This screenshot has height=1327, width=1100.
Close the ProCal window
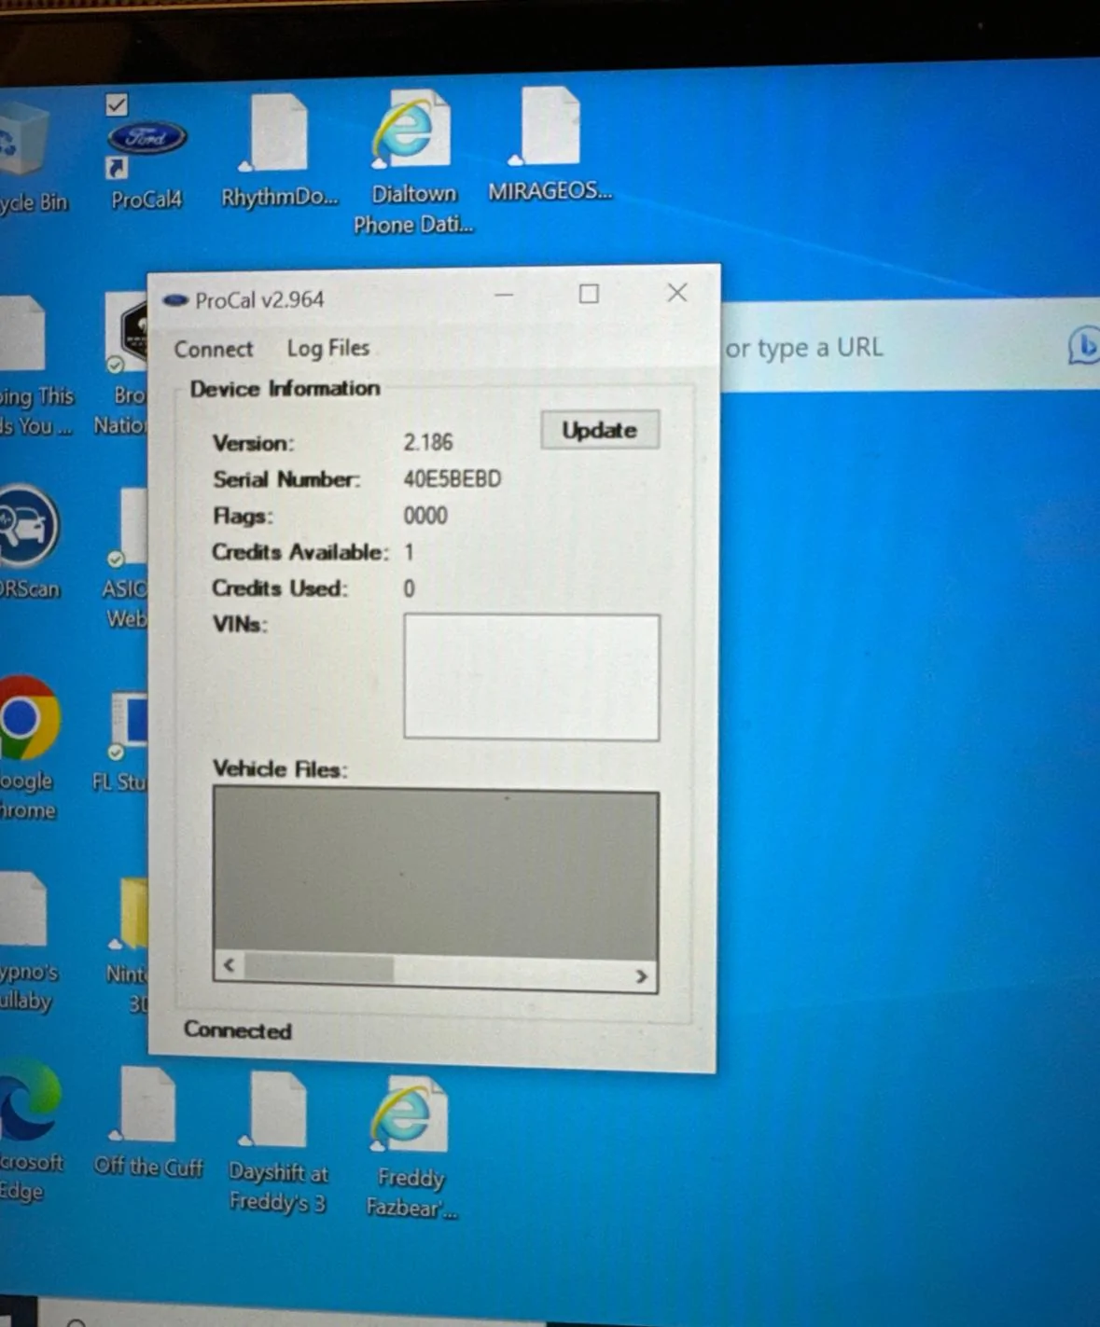click(677, 293)
